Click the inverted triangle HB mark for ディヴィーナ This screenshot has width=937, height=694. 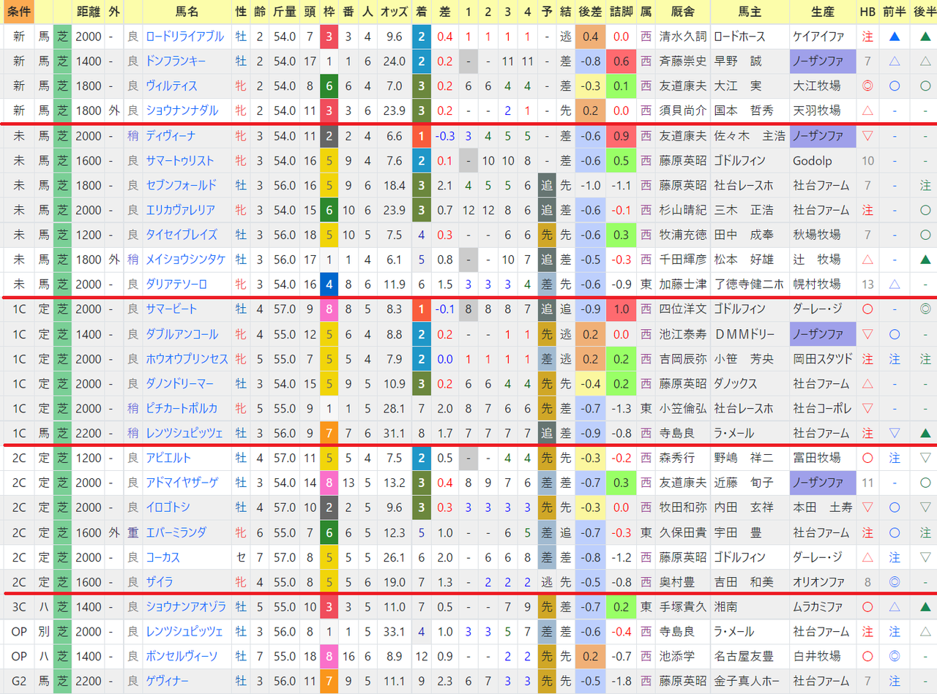point(867,136)
